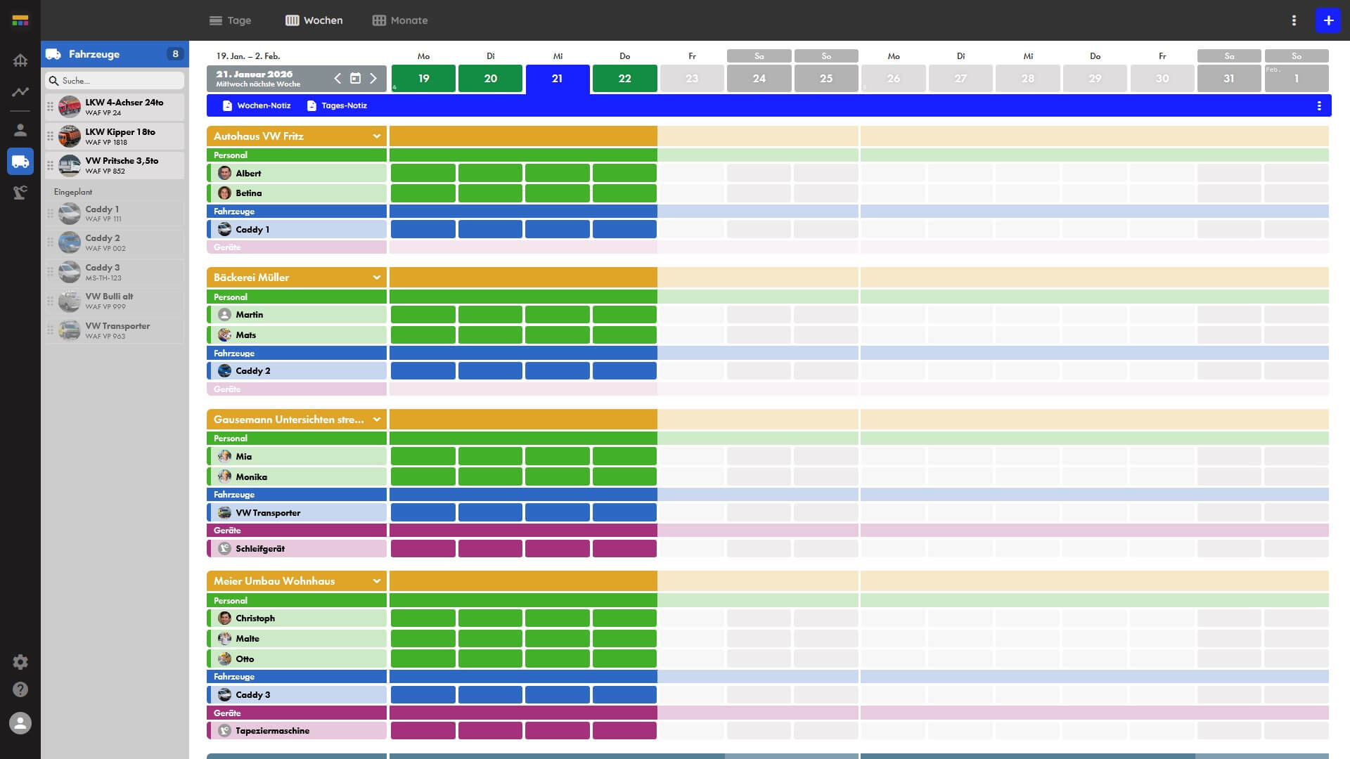Open the analytics line-chart sidebar icon
Image resolution: width=1350 pixels, height=759 pixels.
pos(20,92)
